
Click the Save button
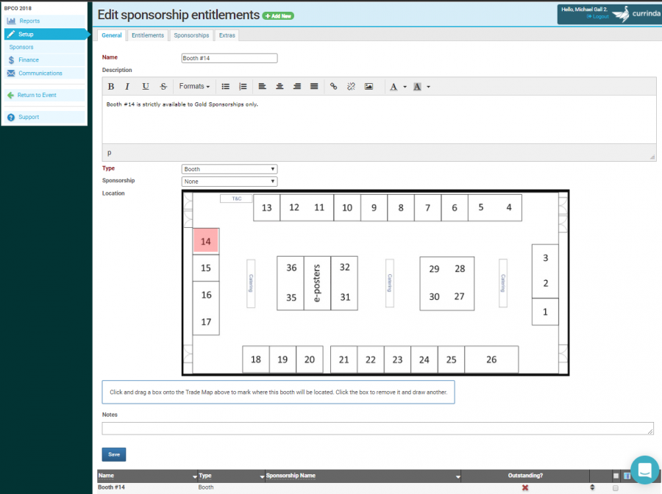[x=114, y=454]
